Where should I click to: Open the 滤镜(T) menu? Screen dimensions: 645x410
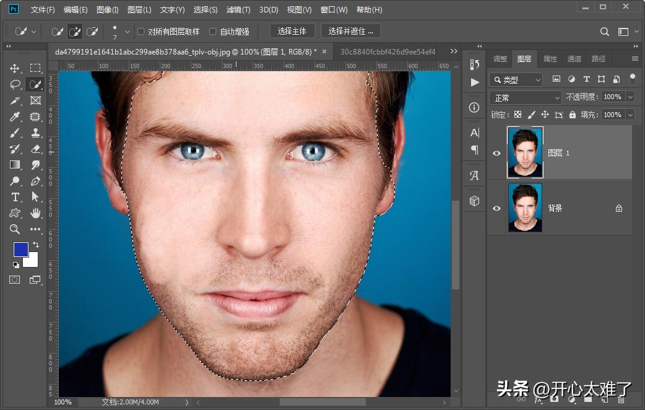click(x=238, y=10)
